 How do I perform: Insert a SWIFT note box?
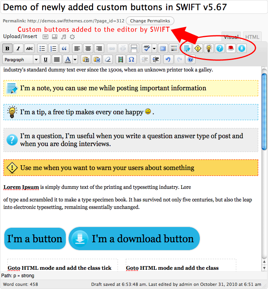(187, 48)
